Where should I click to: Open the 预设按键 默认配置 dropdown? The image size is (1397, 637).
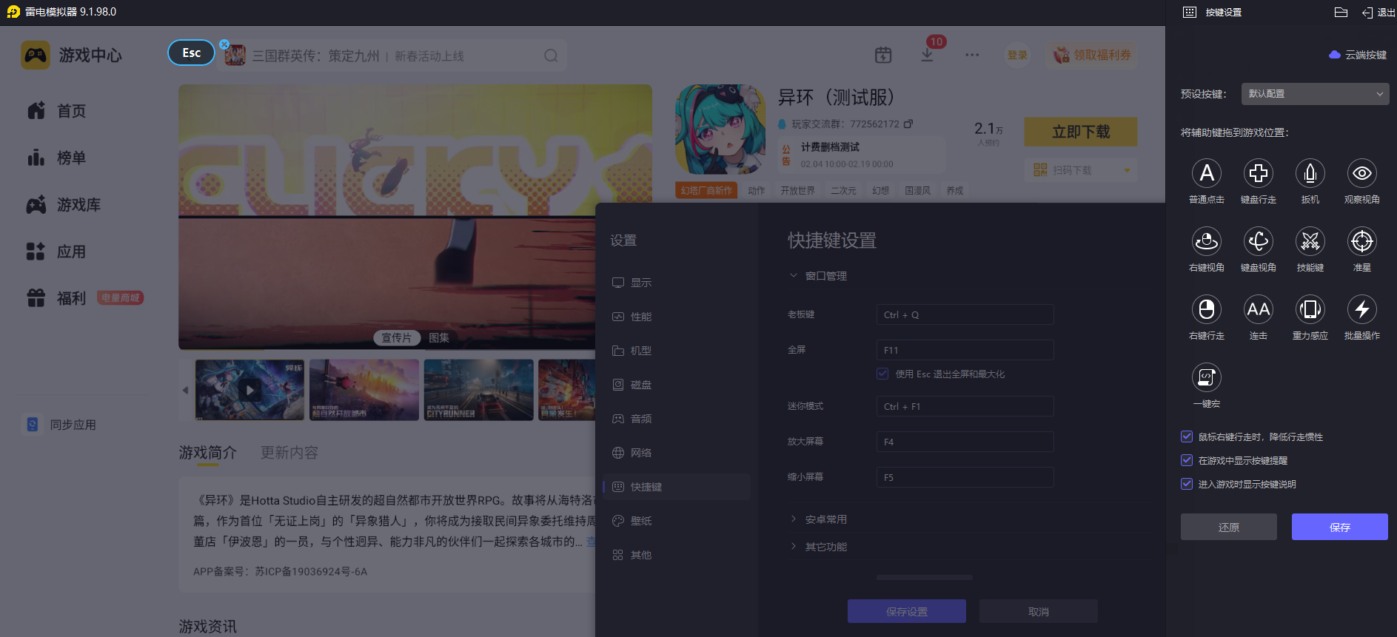click(x=1315, y=94)
